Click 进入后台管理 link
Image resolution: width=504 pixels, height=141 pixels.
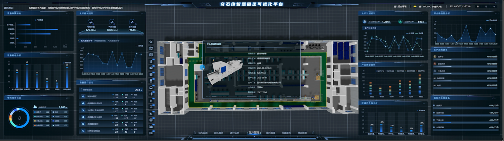(x=400, y=6)
